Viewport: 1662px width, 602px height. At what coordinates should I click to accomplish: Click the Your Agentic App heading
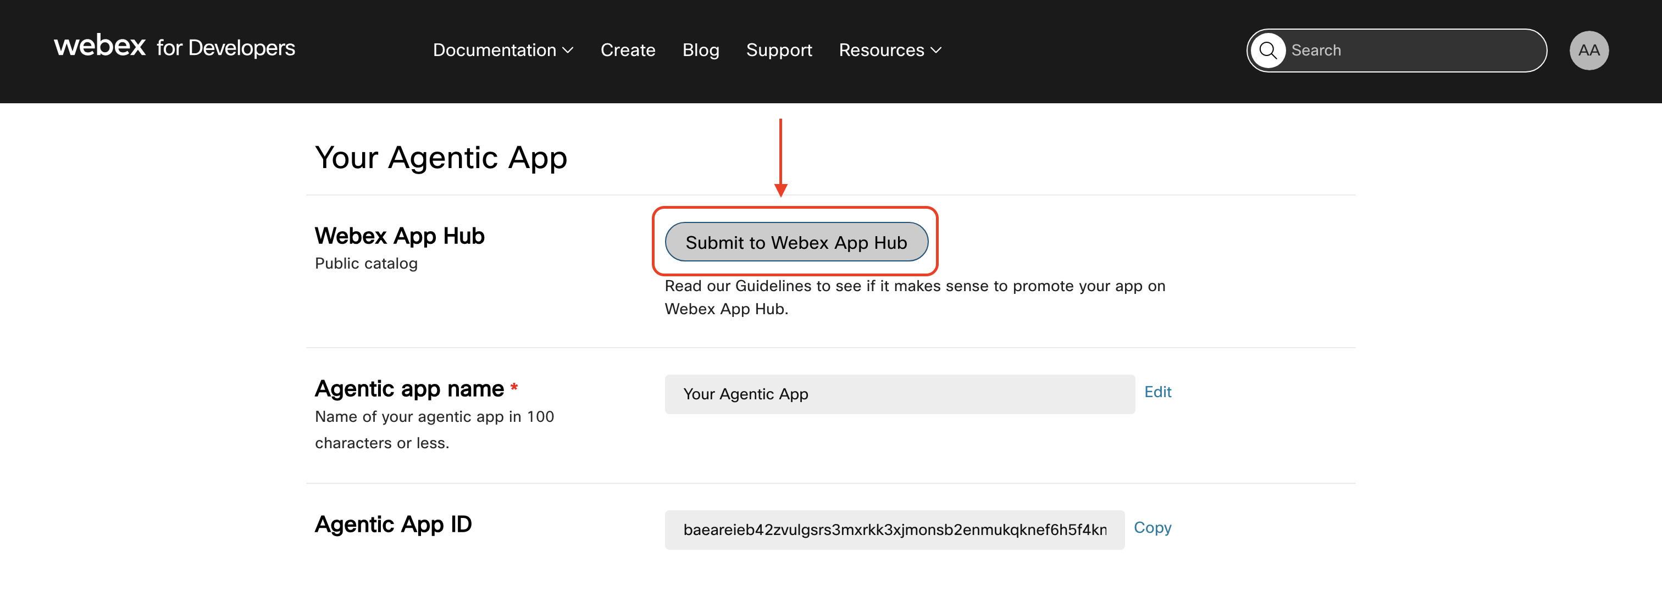click(441, 157)
